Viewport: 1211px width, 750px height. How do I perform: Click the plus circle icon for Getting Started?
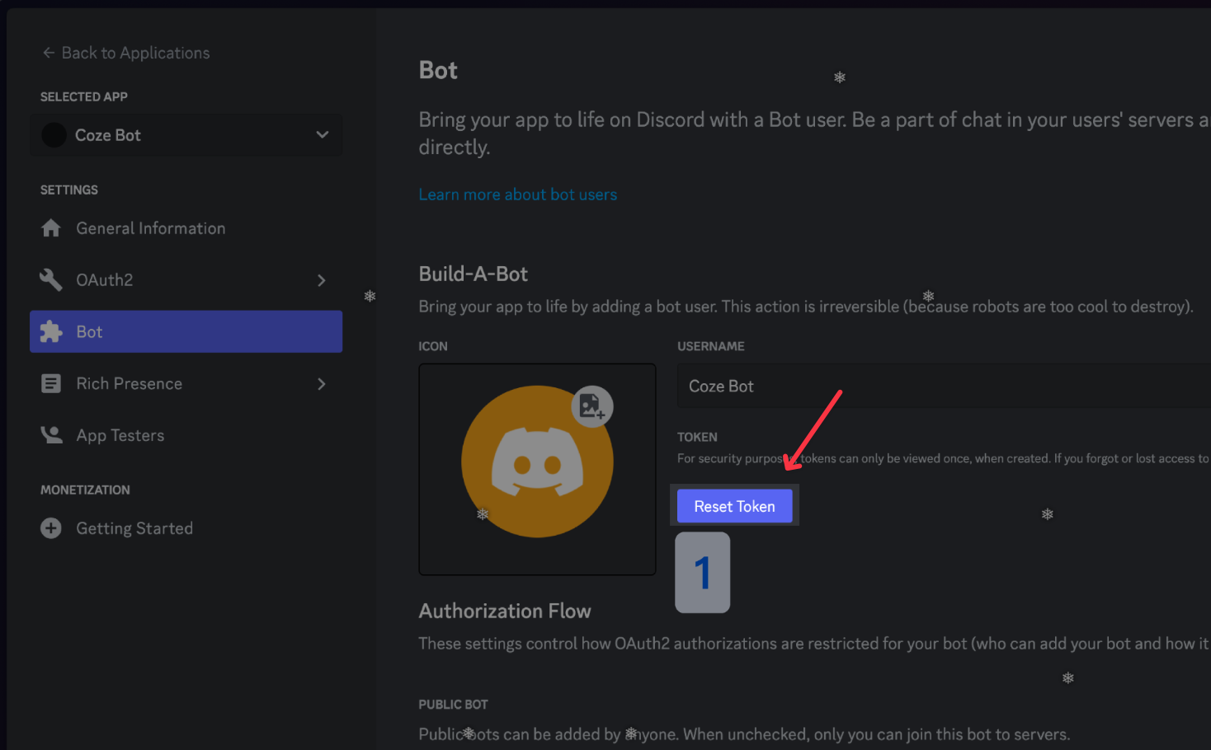tap(51, 528)
